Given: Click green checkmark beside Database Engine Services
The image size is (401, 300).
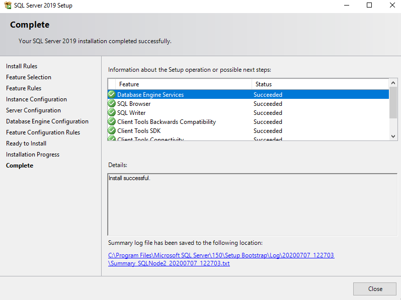Looking at the screenshot, I should 112,94.
